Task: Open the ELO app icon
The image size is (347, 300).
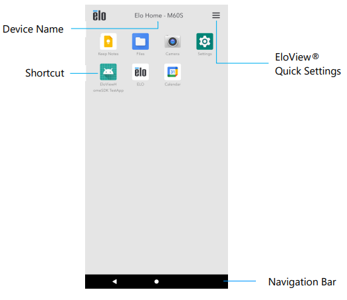Action: [140, 72]
